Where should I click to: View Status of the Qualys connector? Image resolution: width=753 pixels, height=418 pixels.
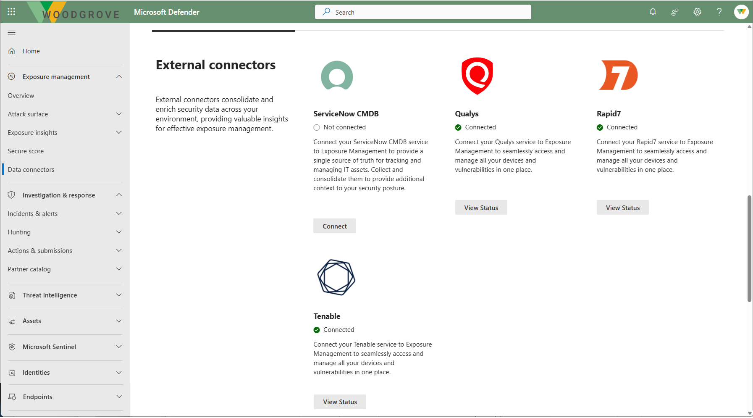481,208
